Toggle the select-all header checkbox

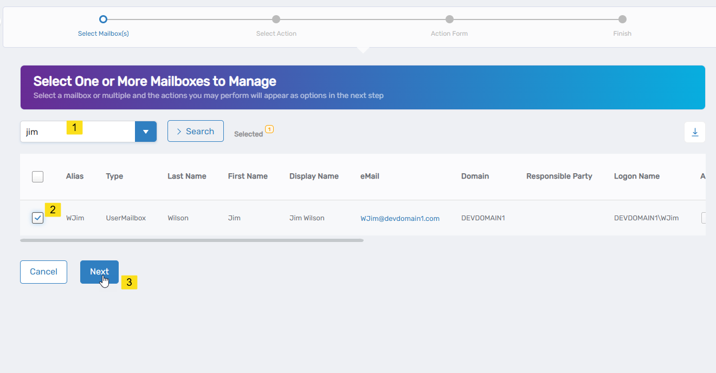coord(37,176)
